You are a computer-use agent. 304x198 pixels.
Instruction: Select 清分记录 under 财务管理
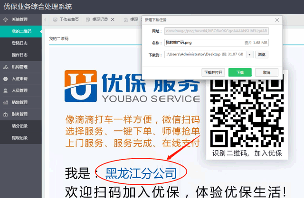pyautogui.click(x=19, y=126)
